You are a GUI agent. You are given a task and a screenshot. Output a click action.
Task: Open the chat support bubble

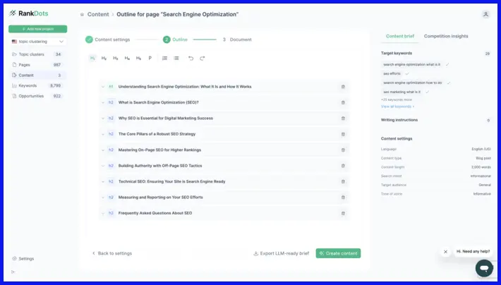[484, 268]
